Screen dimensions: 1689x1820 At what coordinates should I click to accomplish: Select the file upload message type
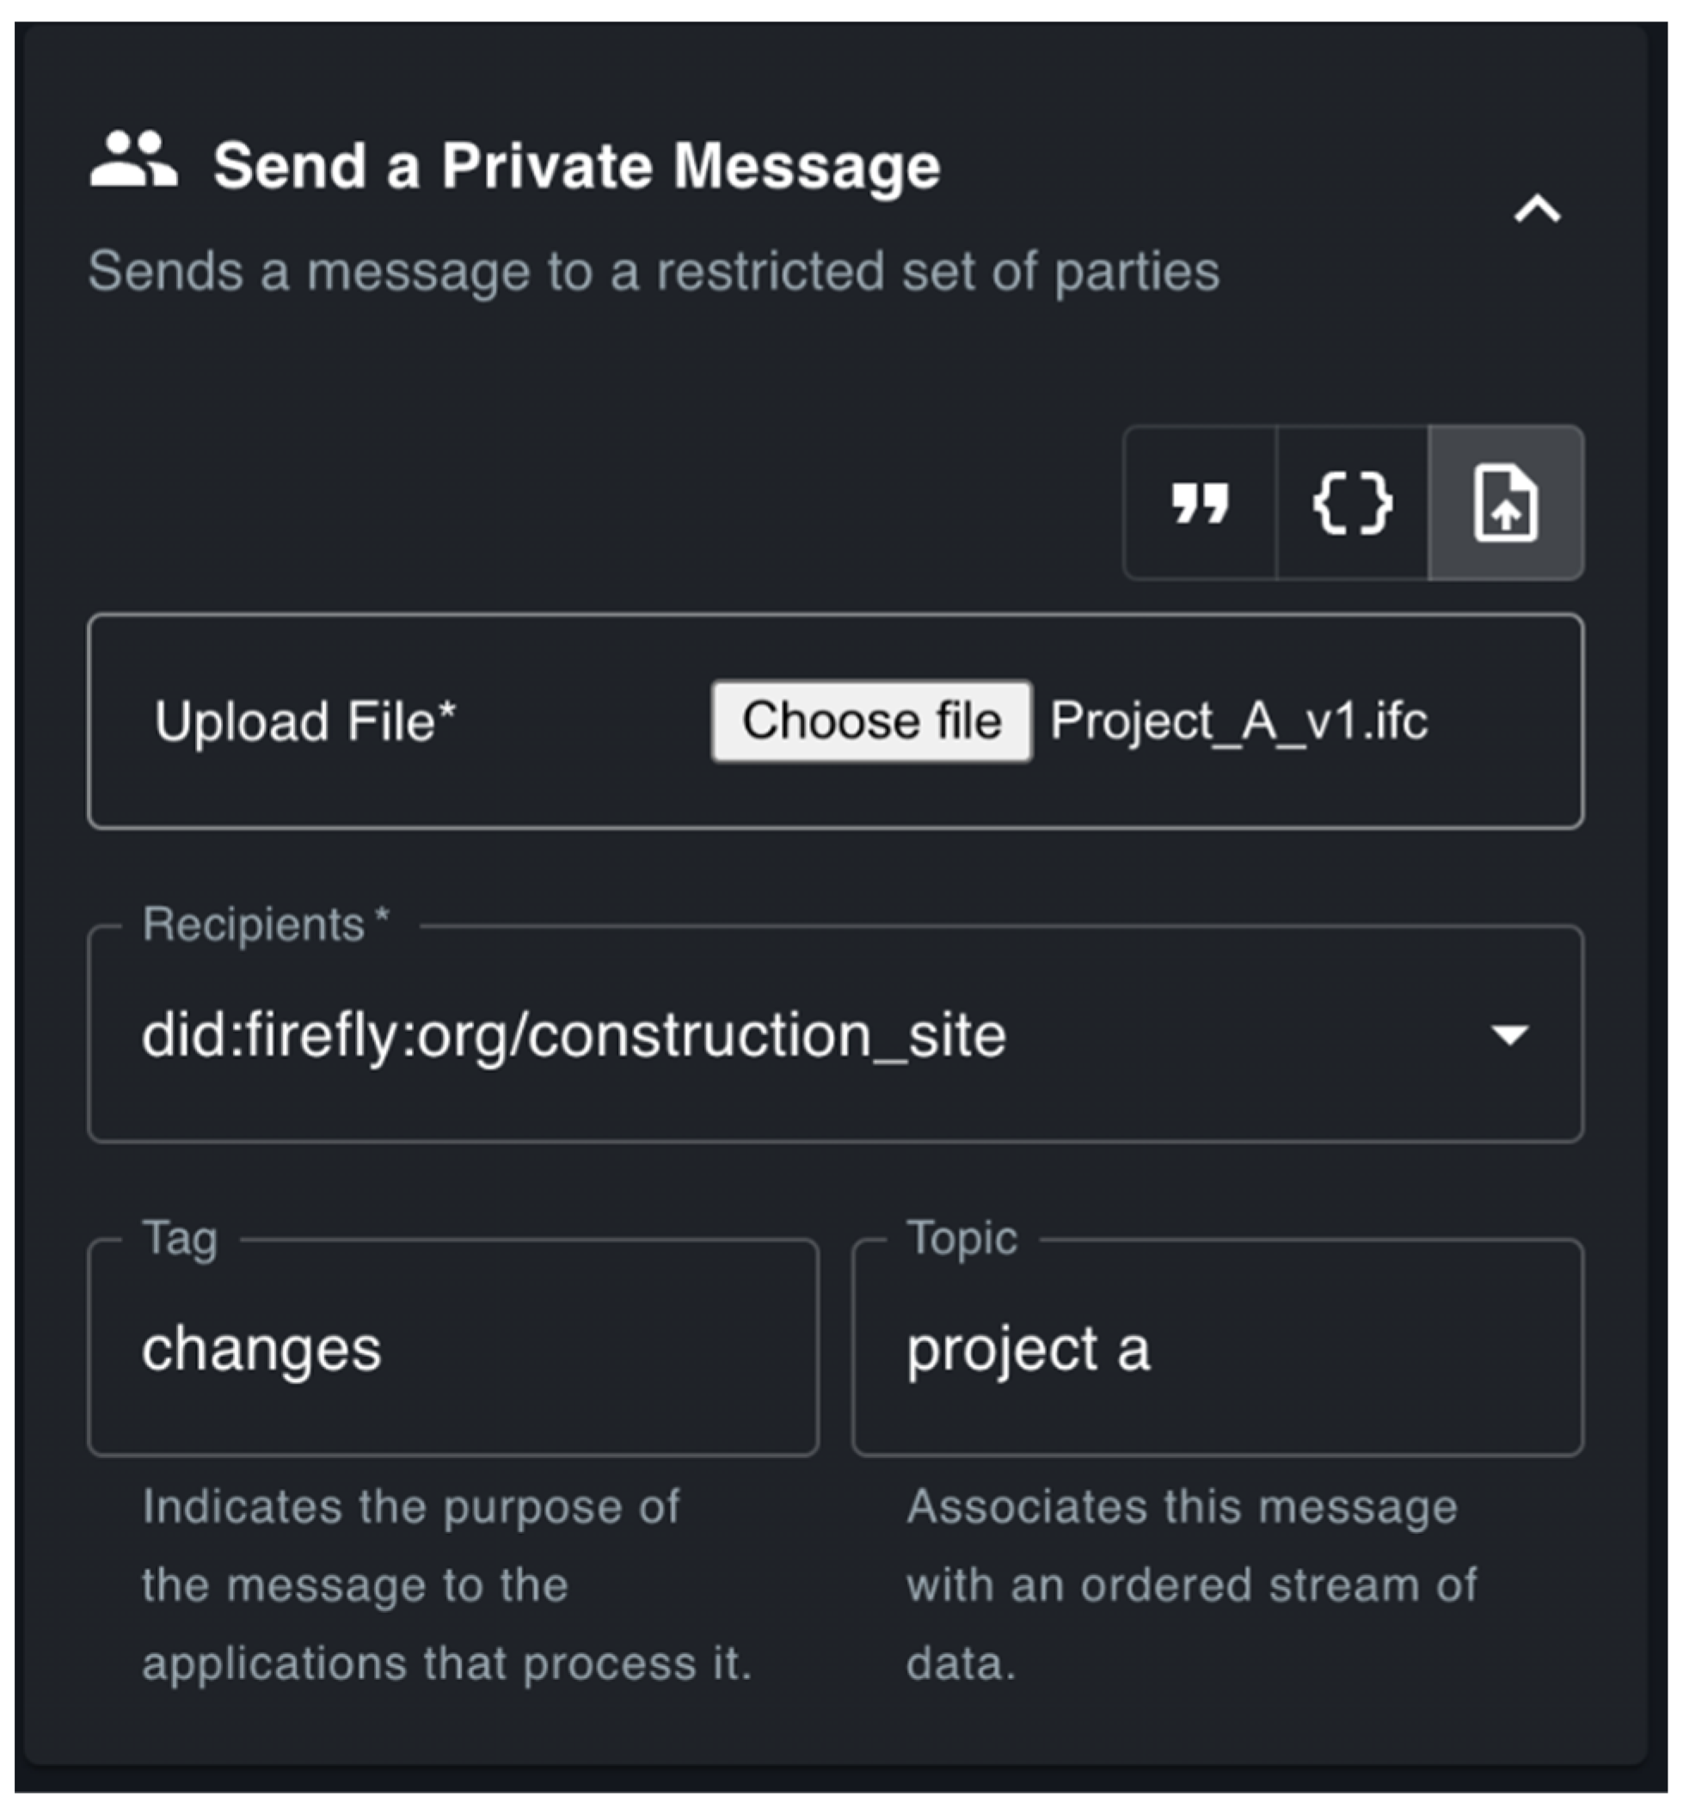(x=1505, y=504)
